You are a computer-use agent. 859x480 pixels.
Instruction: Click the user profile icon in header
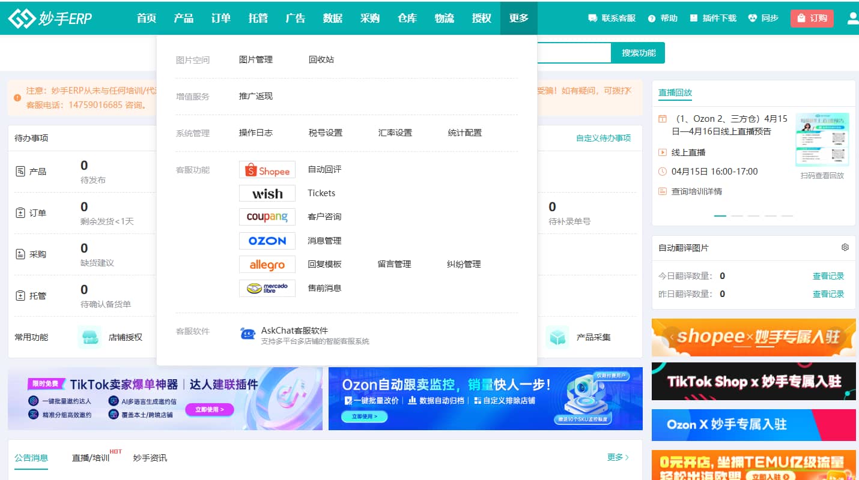pos(853,18)
